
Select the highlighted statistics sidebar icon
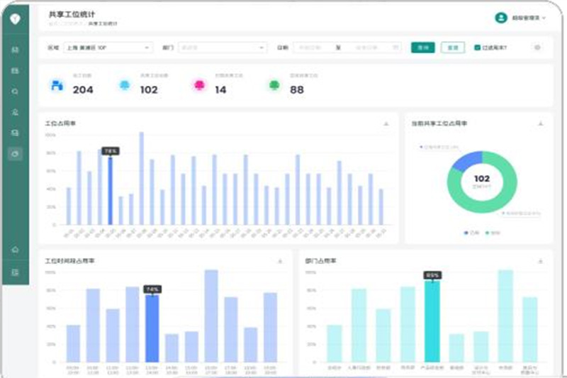(x=15, y=153)
